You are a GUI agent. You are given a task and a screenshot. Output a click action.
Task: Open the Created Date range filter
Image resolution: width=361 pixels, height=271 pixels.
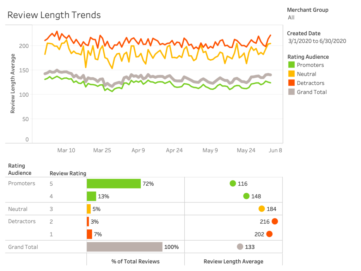click(x=317, y=41)
